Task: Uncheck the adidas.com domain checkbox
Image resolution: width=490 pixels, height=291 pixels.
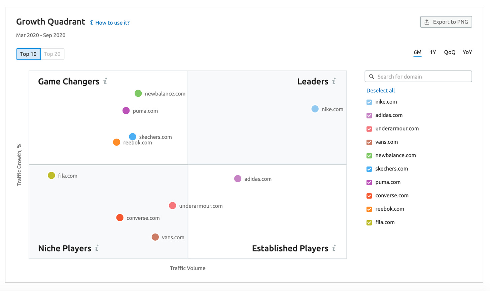Action: point(369,115)
